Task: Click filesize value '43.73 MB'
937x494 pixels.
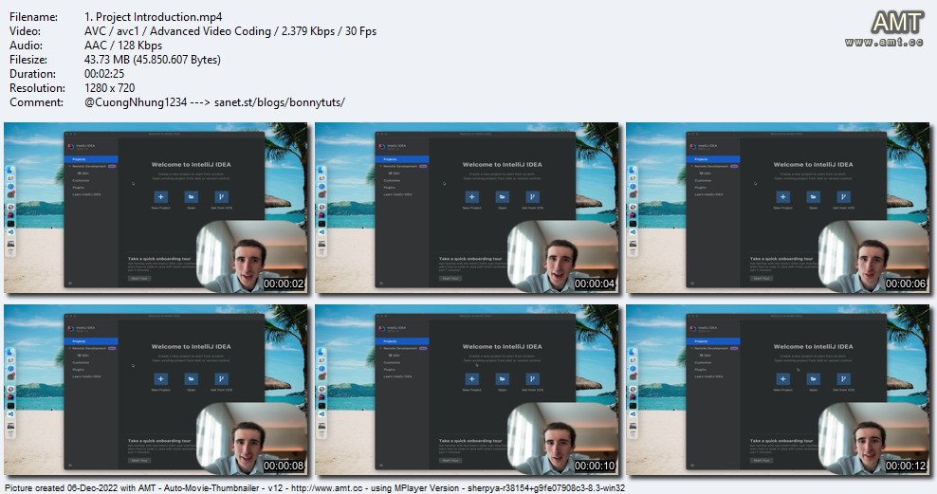Action: coord(109,59)
